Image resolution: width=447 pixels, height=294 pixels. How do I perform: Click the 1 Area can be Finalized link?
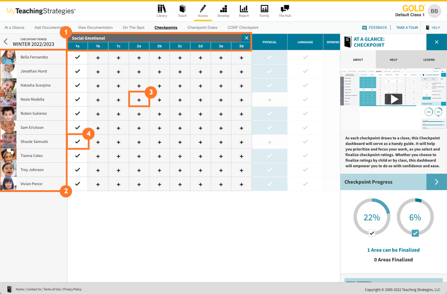tap(393, 250)
